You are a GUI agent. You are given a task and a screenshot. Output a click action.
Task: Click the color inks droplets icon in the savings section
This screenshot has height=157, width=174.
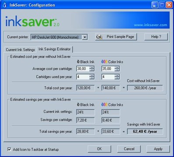[x=104, y=104]
